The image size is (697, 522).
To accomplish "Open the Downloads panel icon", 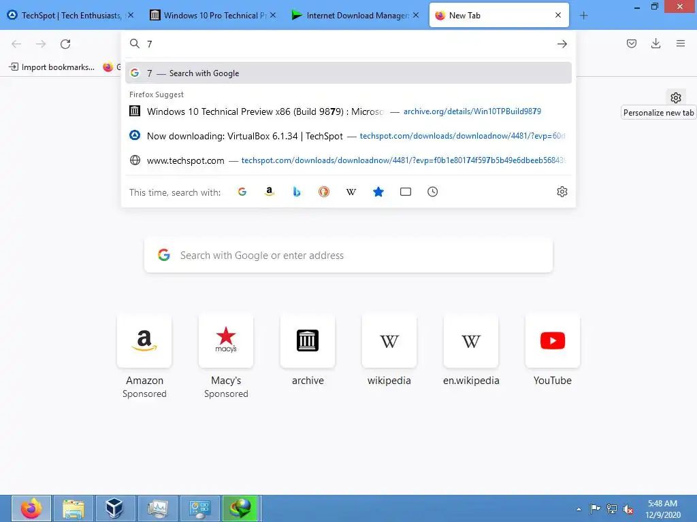I will click(x=655, y=43).
